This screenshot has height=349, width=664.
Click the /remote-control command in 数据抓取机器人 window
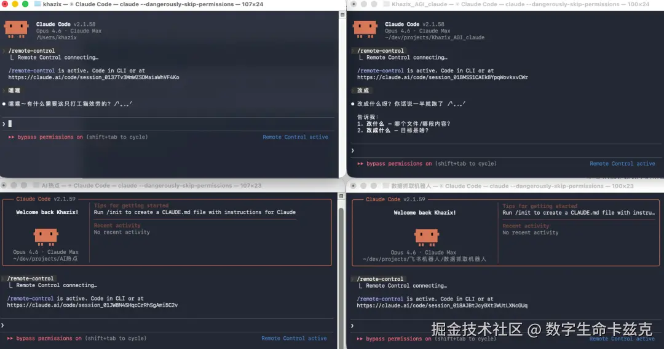tap(380, 279)
